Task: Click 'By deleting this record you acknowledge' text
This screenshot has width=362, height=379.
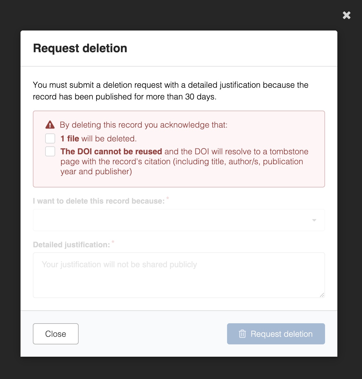Action: click(143, 125)
